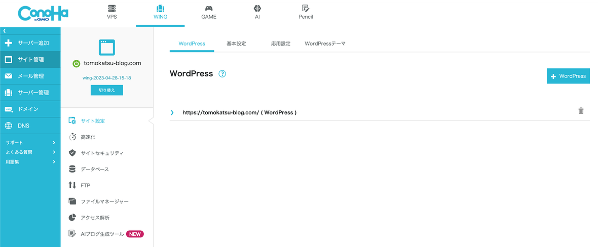598x247 pixels.
Task: Open the AI service tab
Action: pyautogui.click(x=257, y=13)
